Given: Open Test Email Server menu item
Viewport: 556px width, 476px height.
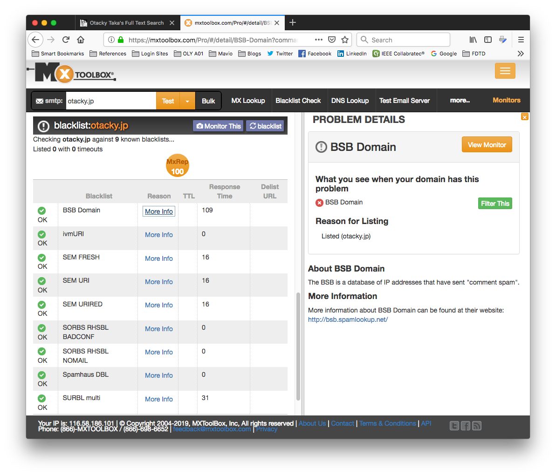Looking at the screenshot, I should [404, 101].
